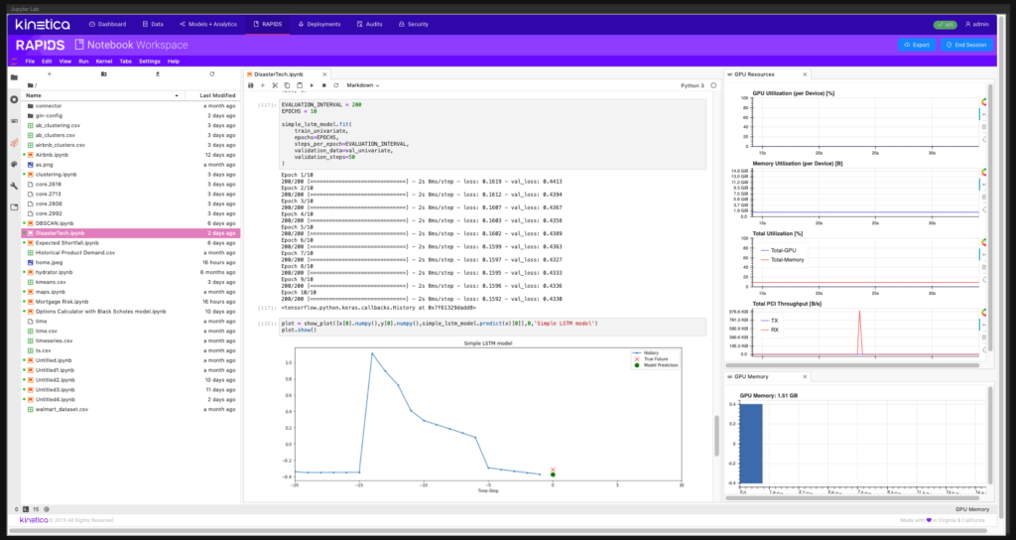Screen dimensions: 1016x540
Task: Refresh the file browser list
Action: pyautogui.click(x=211, y=73)
